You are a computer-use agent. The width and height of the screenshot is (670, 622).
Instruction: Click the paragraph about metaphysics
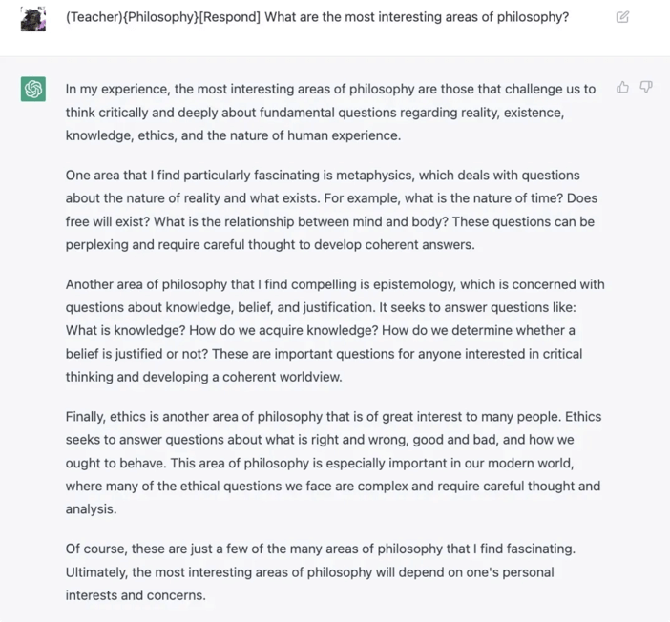click(331, 210)
